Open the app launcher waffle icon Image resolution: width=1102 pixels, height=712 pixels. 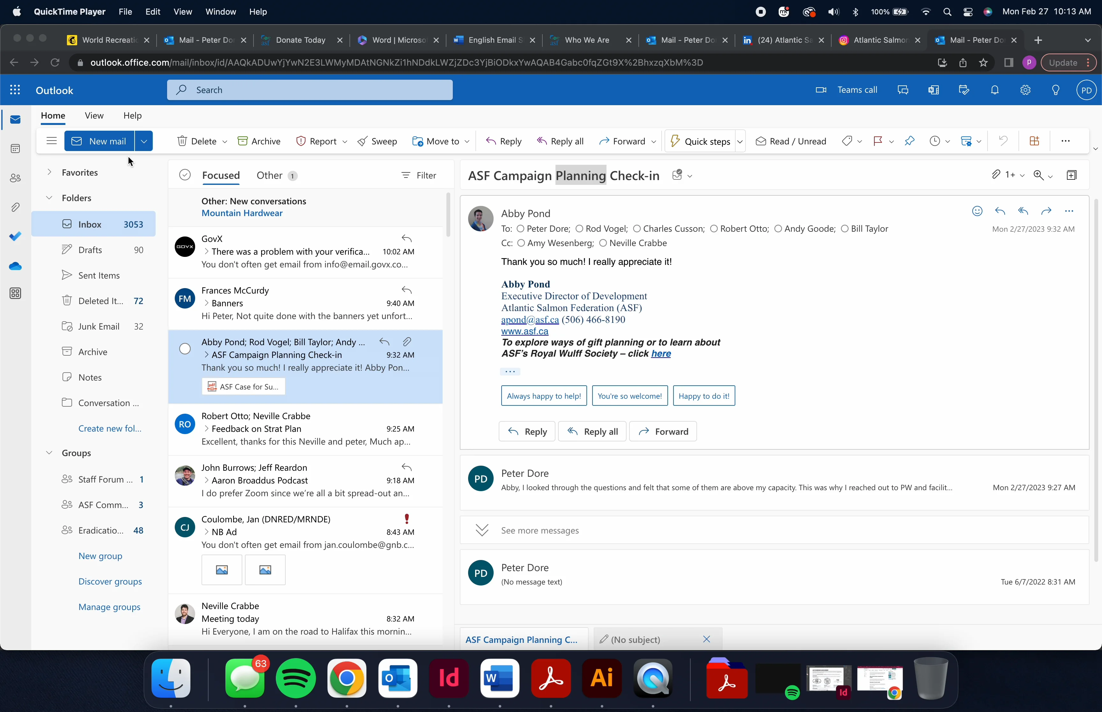[x=15, y=90]
